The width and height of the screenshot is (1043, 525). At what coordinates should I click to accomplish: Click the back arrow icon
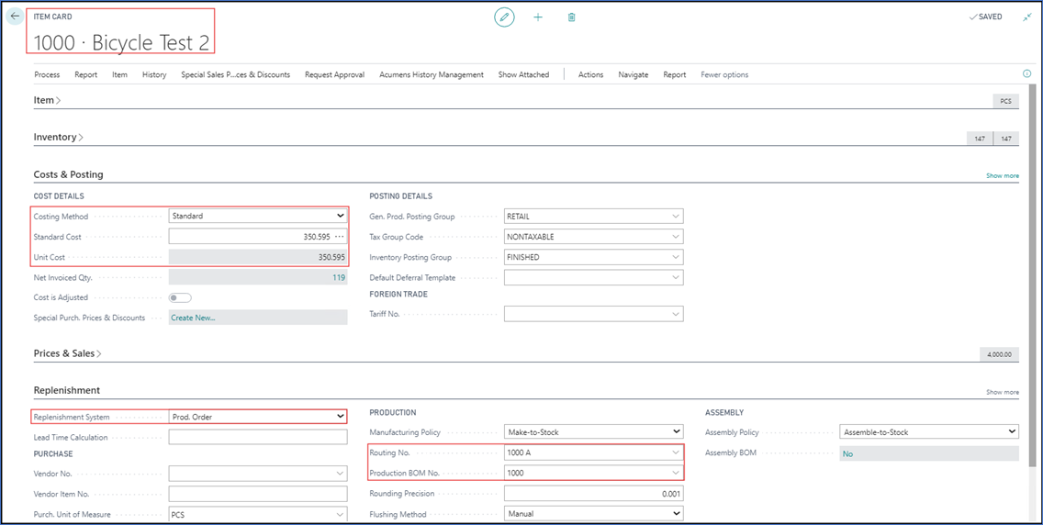(x=15, y=17)
